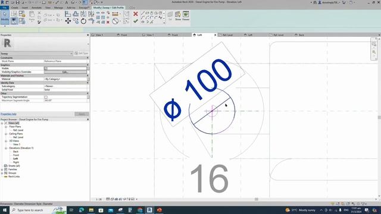381x214 pixels.
Task: Click the Text 'A' icon in quick access toolbar
Action: tap(66, 2)
